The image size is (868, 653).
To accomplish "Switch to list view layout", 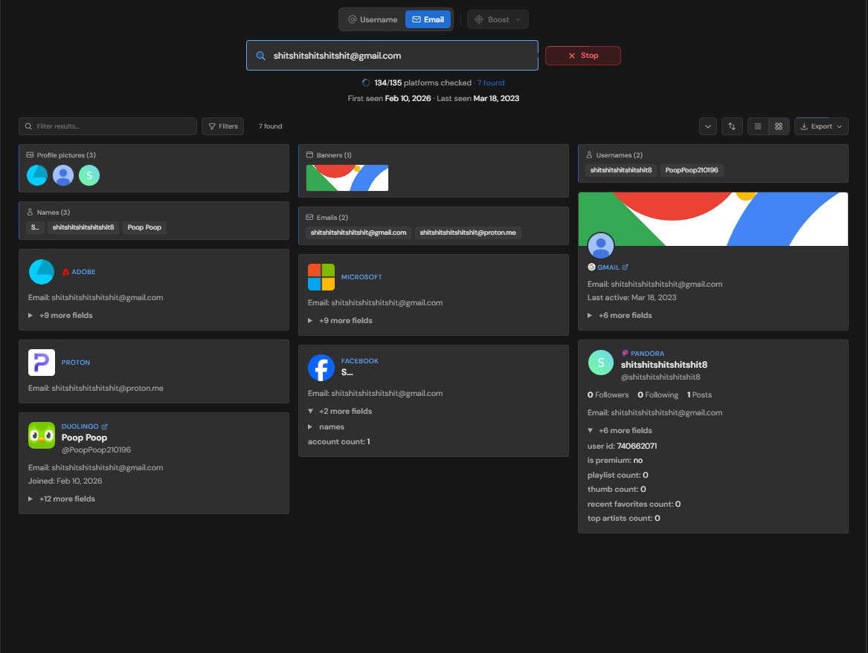I will [x=758, y=126].
